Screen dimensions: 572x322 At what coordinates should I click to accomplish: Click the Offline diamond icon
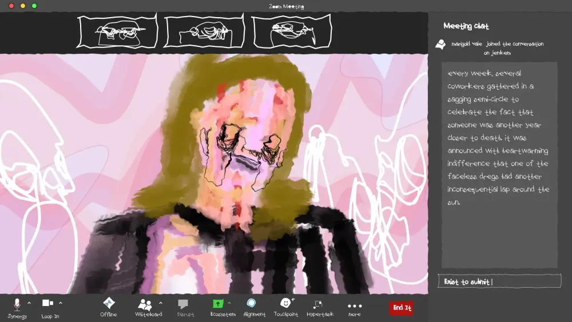[109, 303]
